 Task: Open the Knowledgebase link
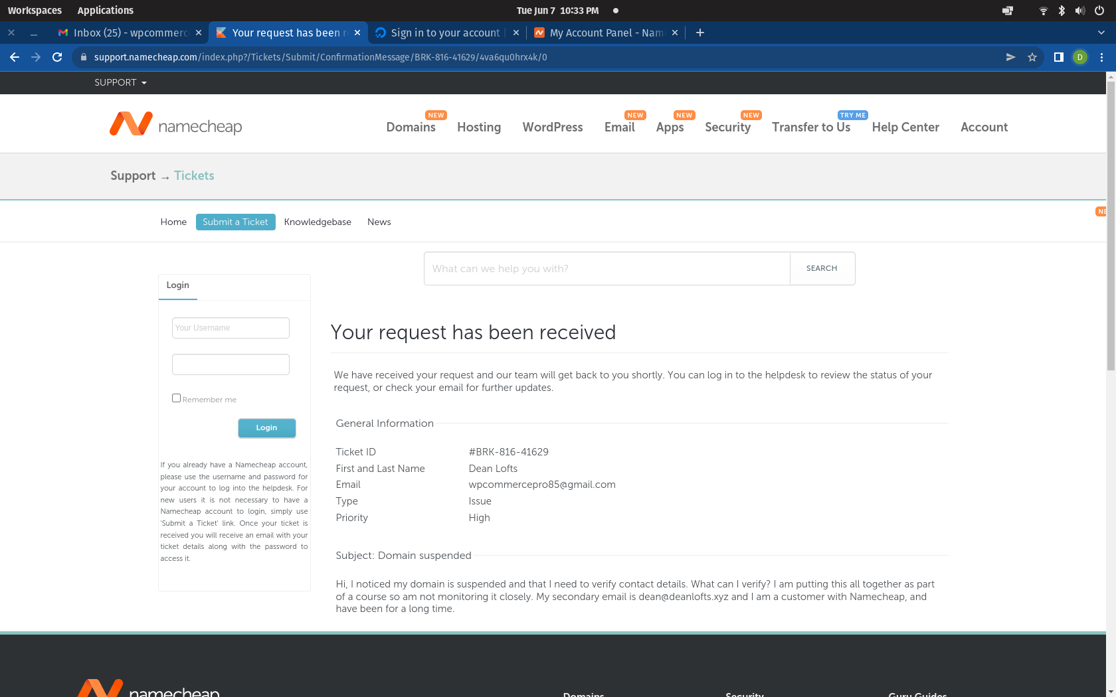[x=318, y=222]
